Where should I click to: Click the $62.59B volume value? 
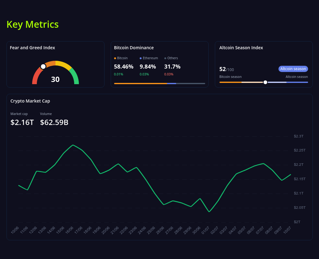54,122
